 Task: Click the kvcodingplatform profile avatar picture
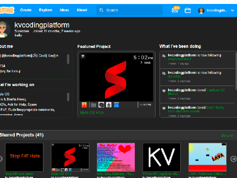coord(4,29)
